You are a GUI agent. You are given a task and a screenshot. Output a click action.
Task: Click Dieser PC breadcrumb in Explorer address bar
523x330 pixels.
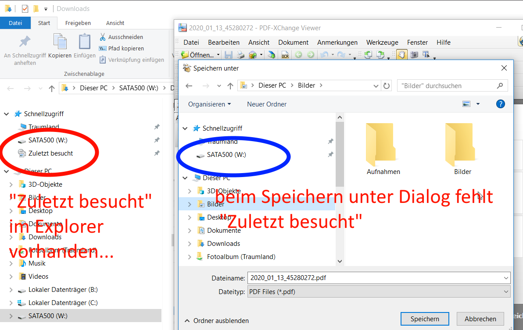pyautogui.click(x=94, y=88)
